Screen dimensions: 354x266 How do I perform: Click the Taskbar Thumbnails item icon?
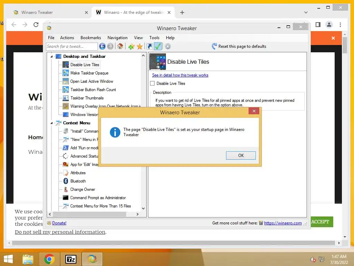pos(66,98)
